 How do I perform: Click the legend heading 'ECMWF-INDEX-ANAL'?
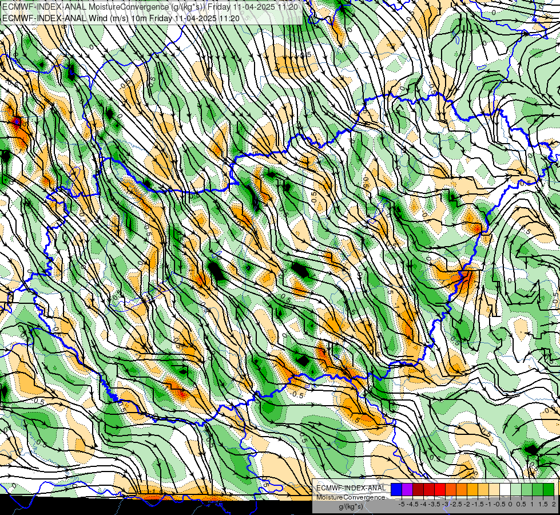click(351, 488)
